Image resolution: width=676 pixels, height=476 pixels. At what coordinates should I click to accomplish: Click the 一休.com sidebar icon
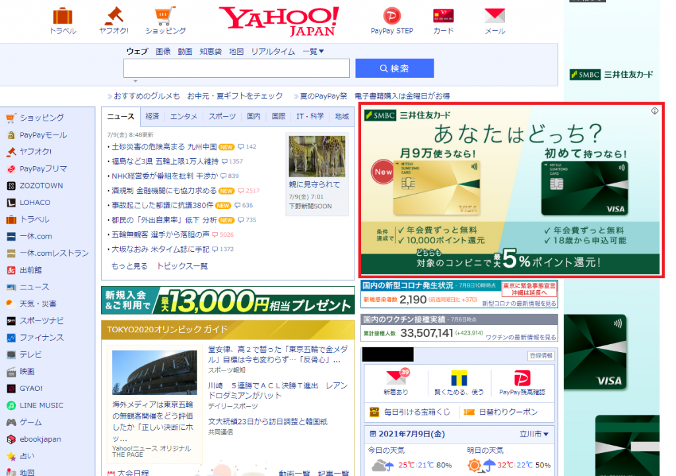[x=11, y=236]
